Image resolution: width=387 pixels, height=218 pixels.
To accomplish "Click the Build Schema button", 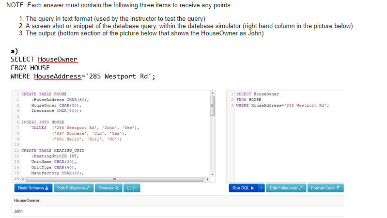I will 33,188.
